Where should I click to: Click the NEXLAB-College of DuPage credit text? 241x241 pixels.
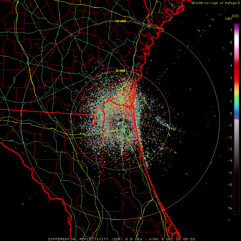(x=215, y=3)
